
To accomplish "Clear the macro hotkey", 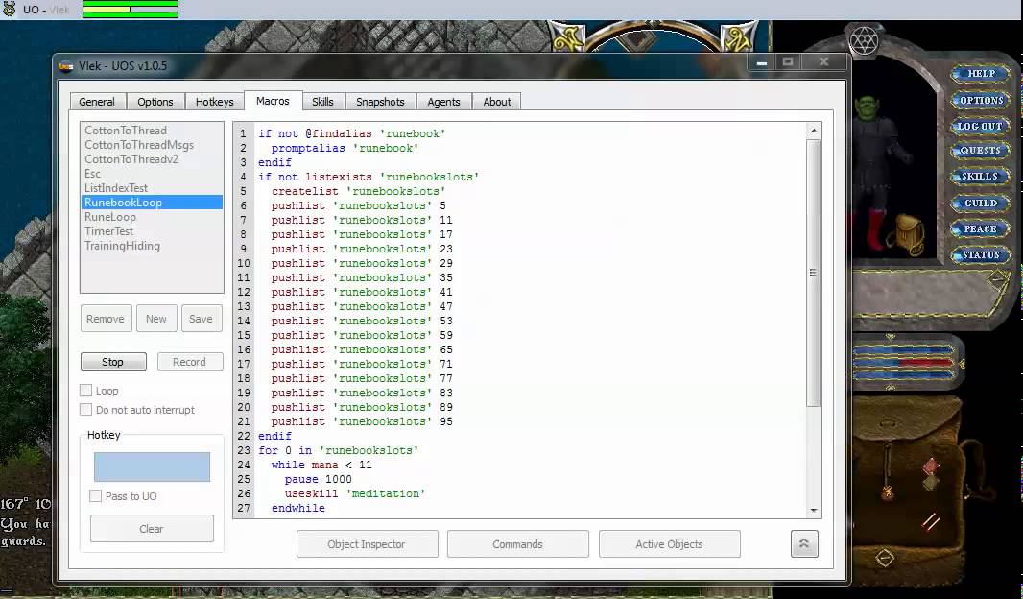I will coord(152,529).
